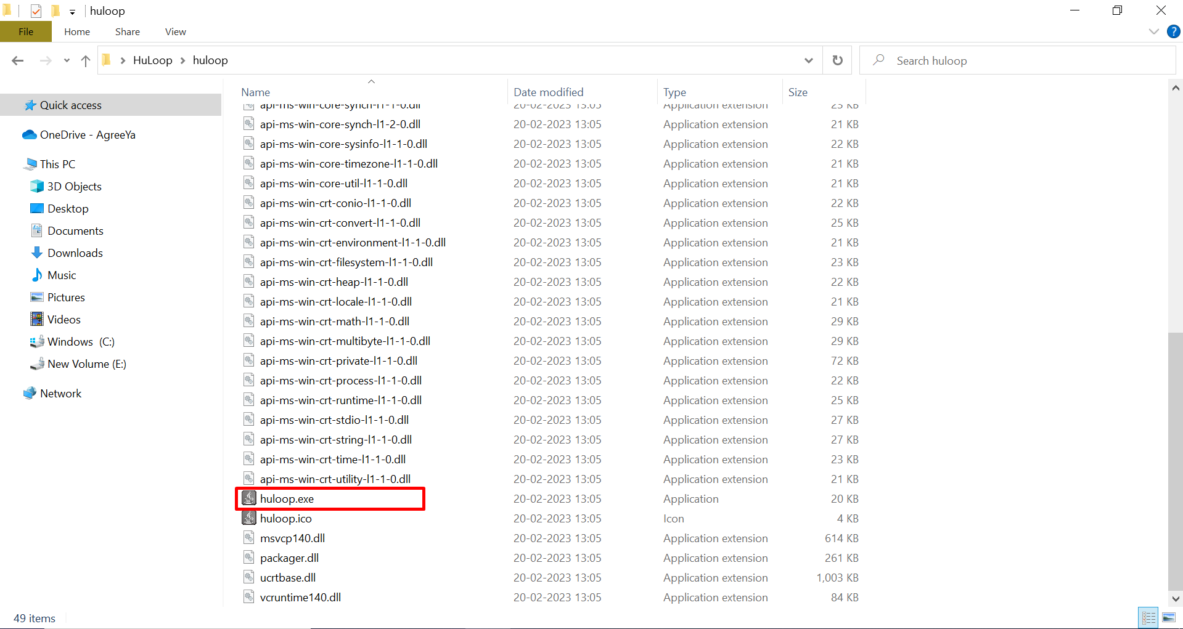Open the Customize Quick Access Toolbar dropdown
This screenshot has width=1183, height=629.
(72, 12)
